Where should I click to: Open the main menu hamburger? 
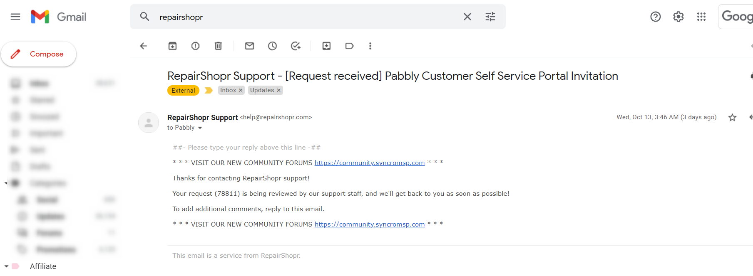tap(15, 17)
